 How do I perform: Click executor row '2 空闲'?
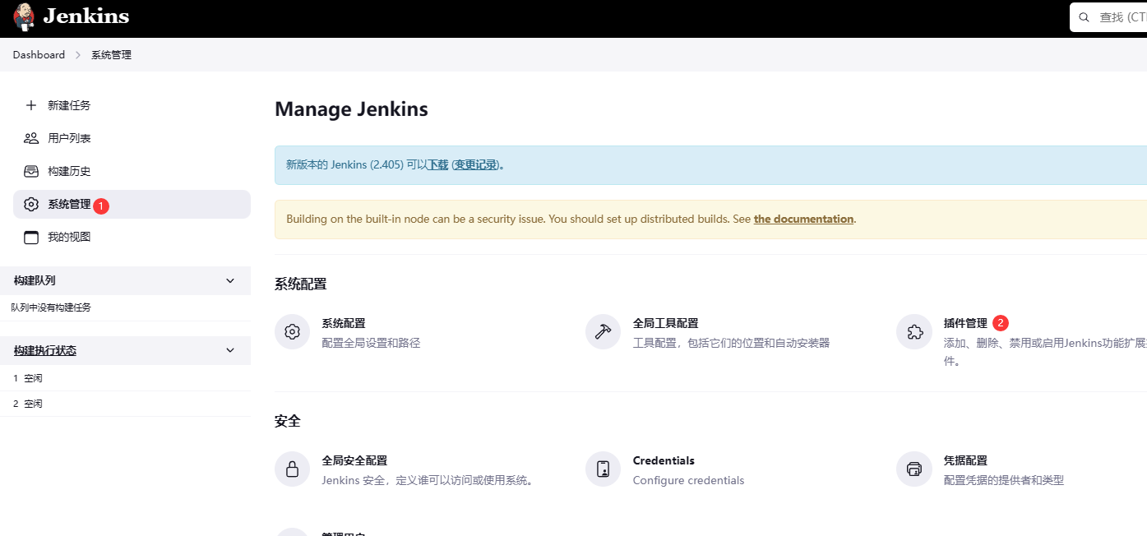(125, 404)
